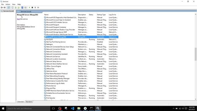The height and width of the screenshot is (111, 197).
Task: Open the File menu
Action: tap(2, 4)
